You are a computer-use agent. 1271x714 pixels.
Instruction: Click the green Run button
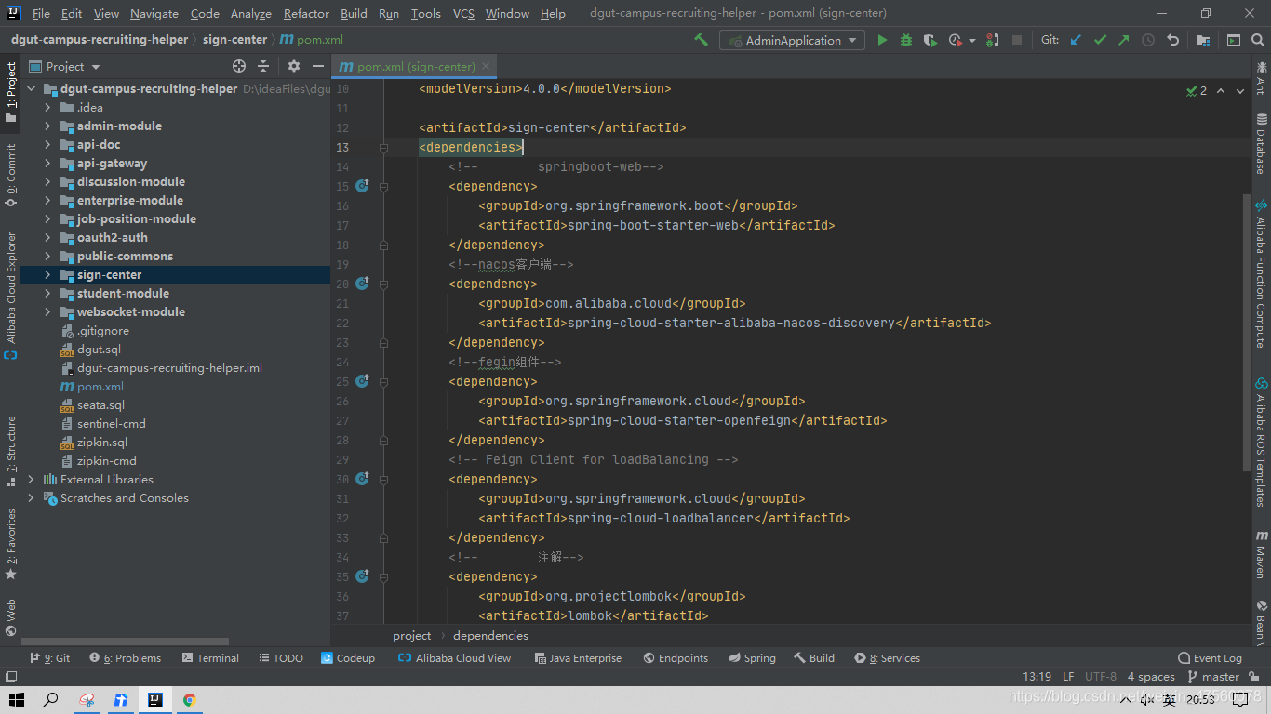(882, 40)
